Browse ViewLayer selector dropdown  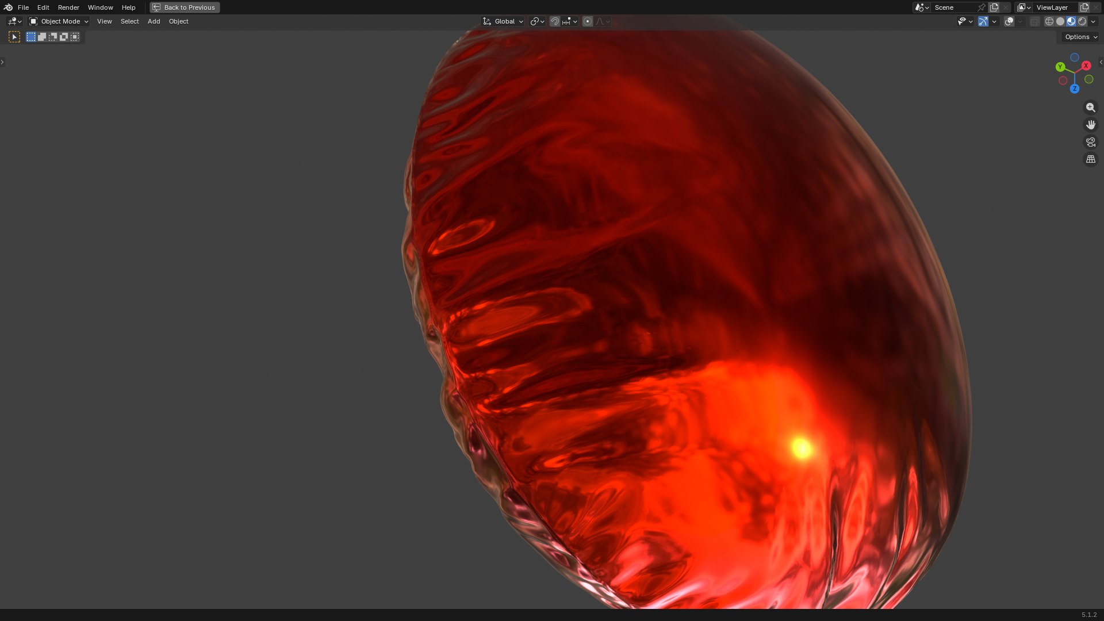[x=1024, y=7]
